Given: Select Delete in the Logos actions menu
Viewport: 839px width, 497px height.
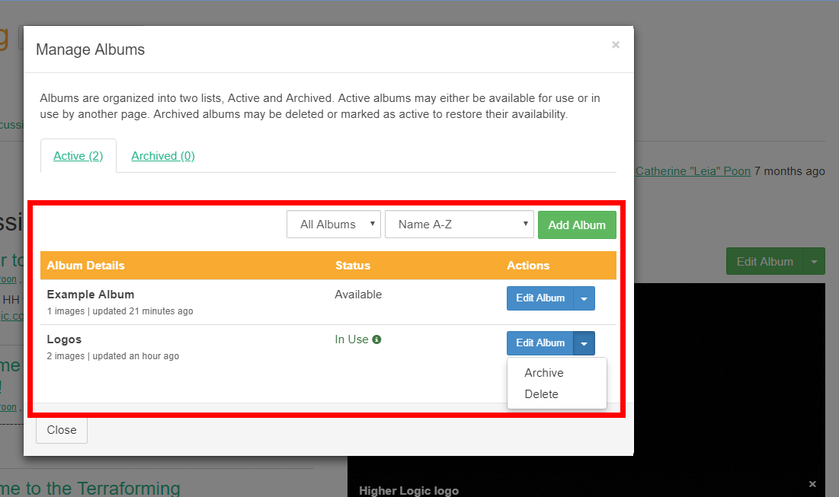Looking at the screenshot, I should pos(542,394).
